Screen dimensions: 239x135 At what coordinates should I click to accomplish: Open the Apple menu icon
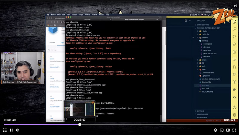pos(48,15)
